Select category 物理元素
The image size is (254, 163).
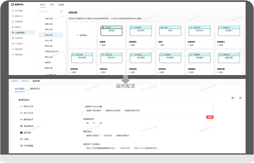[49, 46]
